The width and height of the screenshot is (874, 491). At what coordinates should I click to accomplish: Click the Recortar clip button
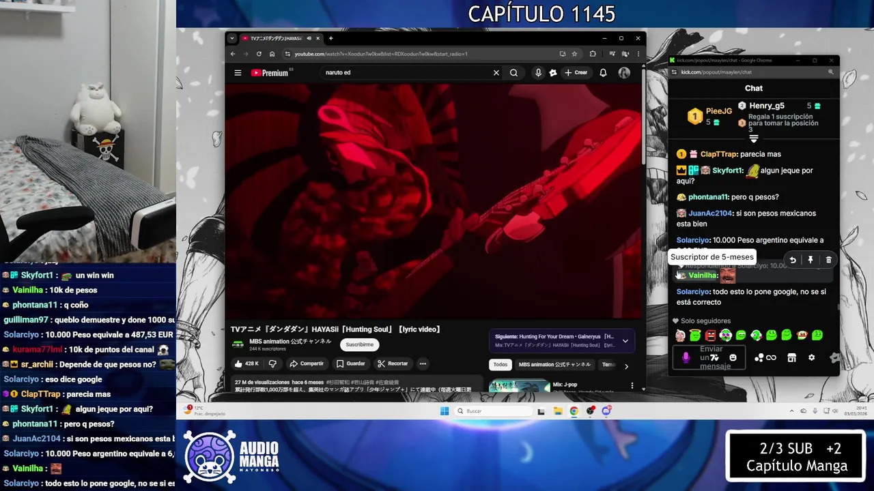pos(393,363)
